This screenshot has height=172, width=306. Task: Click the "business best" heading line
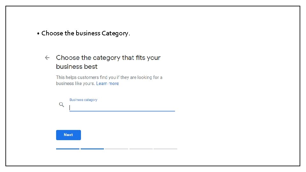pos(76,67)
